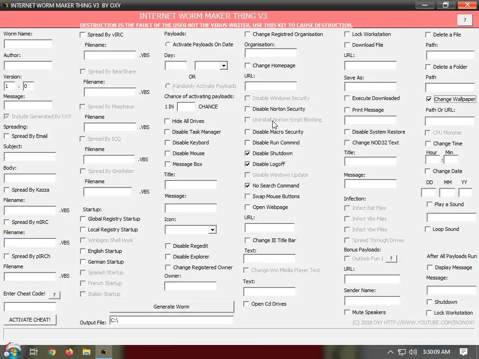The image size is (479, 359).
Task: Click the Enter Cheat Code input field
Action: pos(30,307)
